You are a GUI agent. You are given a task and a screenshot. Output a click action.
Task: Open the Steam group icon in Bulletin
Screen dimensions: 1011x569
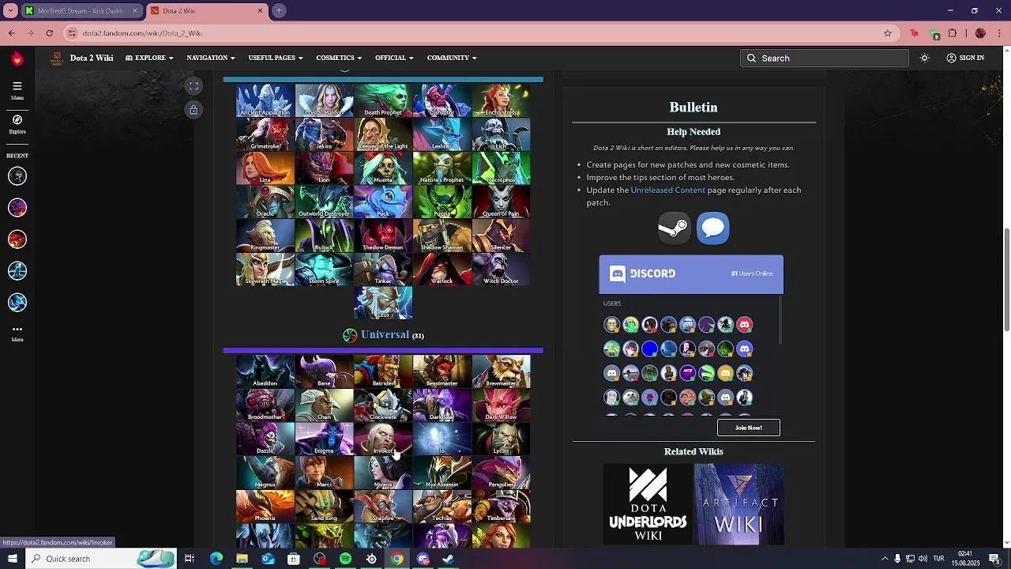[674, 228]
